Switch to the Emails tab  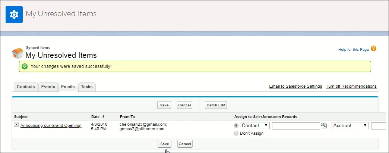tap(68, 87)
